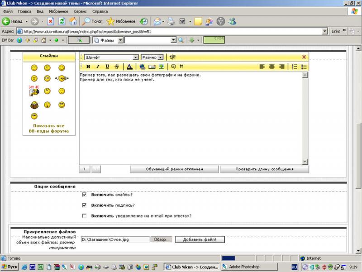Insert hyperlink with globe icon
The width and height of the screenshot is (362, 272).
pos(142,67)
